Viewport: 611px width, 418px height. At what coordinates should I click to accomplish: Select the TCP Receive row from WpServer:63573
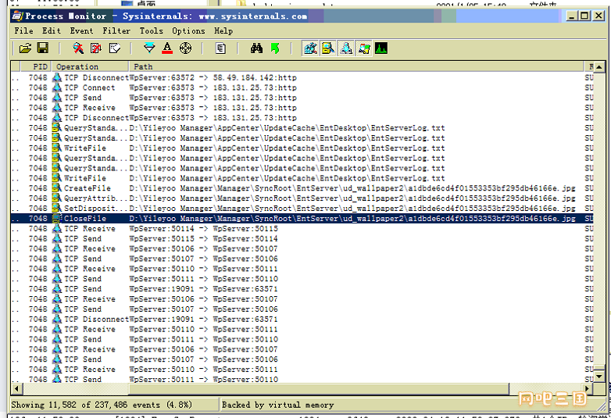(302, 108)
